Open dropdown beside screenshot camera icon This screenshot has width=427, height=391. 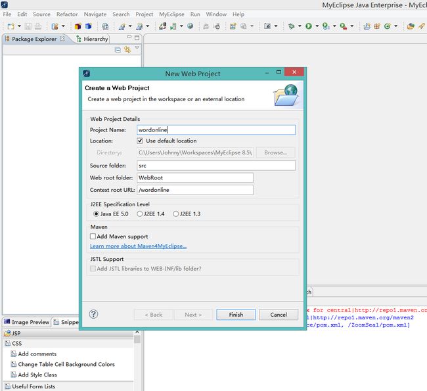tap(276, 26)
